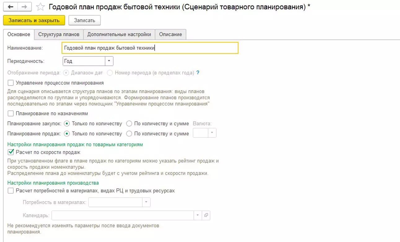Image resolution: width=400 pixels, height=242 pixels.
Task: Open Потребность в материалах dropdown
Action: [146, 202]
